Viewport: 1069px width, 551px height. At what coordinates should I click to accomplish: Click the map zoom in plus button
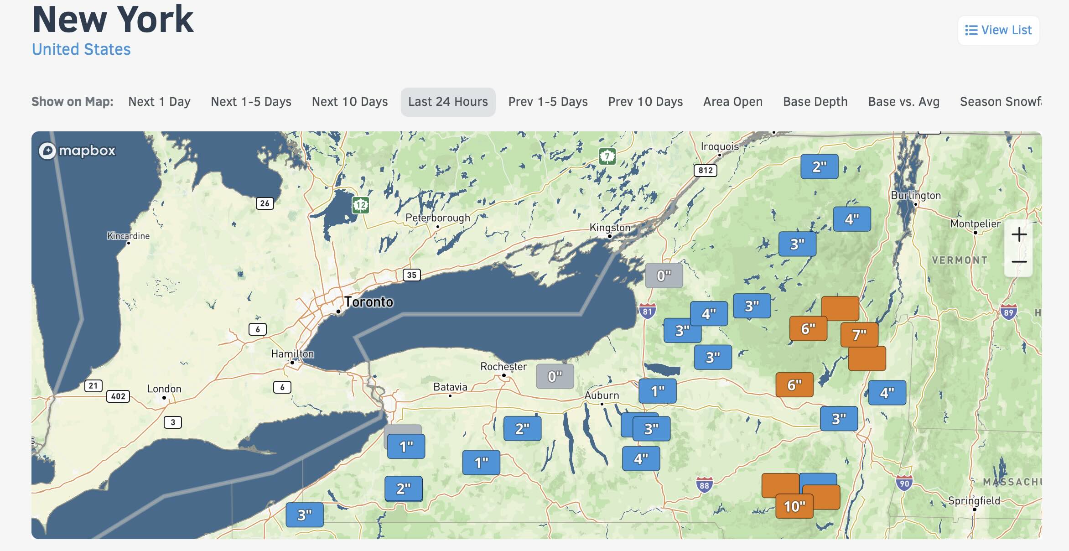[1019, 235]
